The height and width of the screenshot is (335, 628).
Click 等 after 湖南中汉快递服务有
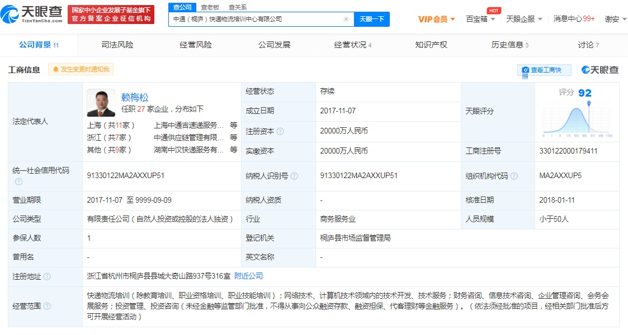(x=234, y=150)
